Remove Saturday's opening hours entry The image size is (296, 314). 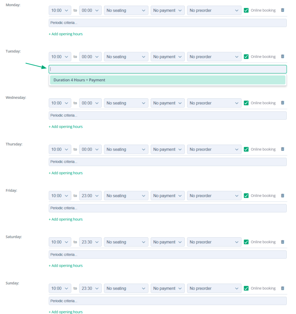[282, 242]
